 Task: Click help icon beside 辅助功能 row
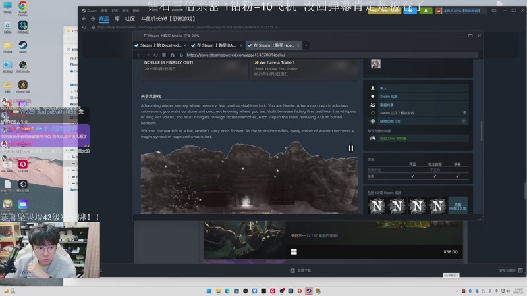coord(464,121)
